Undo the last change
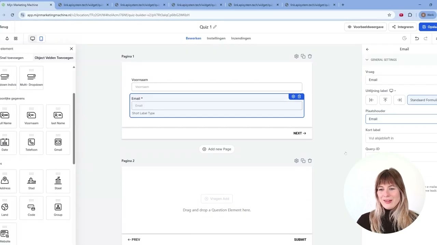Image resolution: width=437 pixels, height=245 pixels. point(417,38)
